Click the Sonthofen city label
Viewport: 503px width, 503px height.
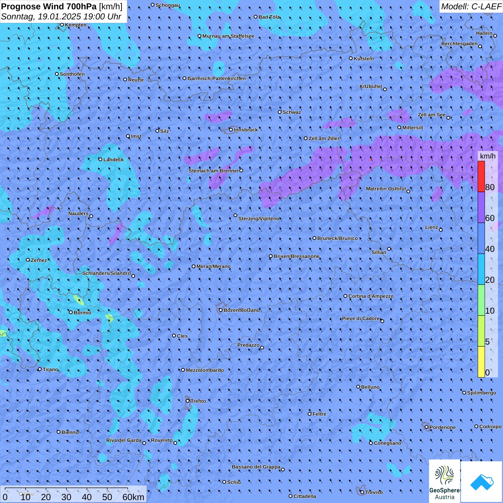click(x=72, y=74)
